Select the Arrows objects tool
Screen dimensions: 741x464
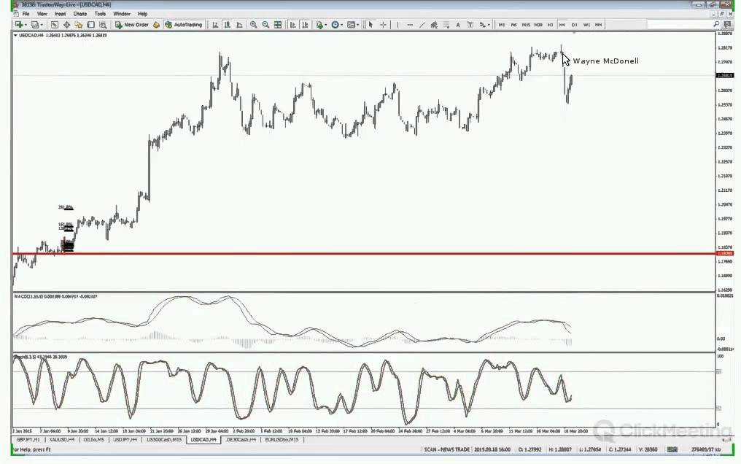click(x=482, y=25)
